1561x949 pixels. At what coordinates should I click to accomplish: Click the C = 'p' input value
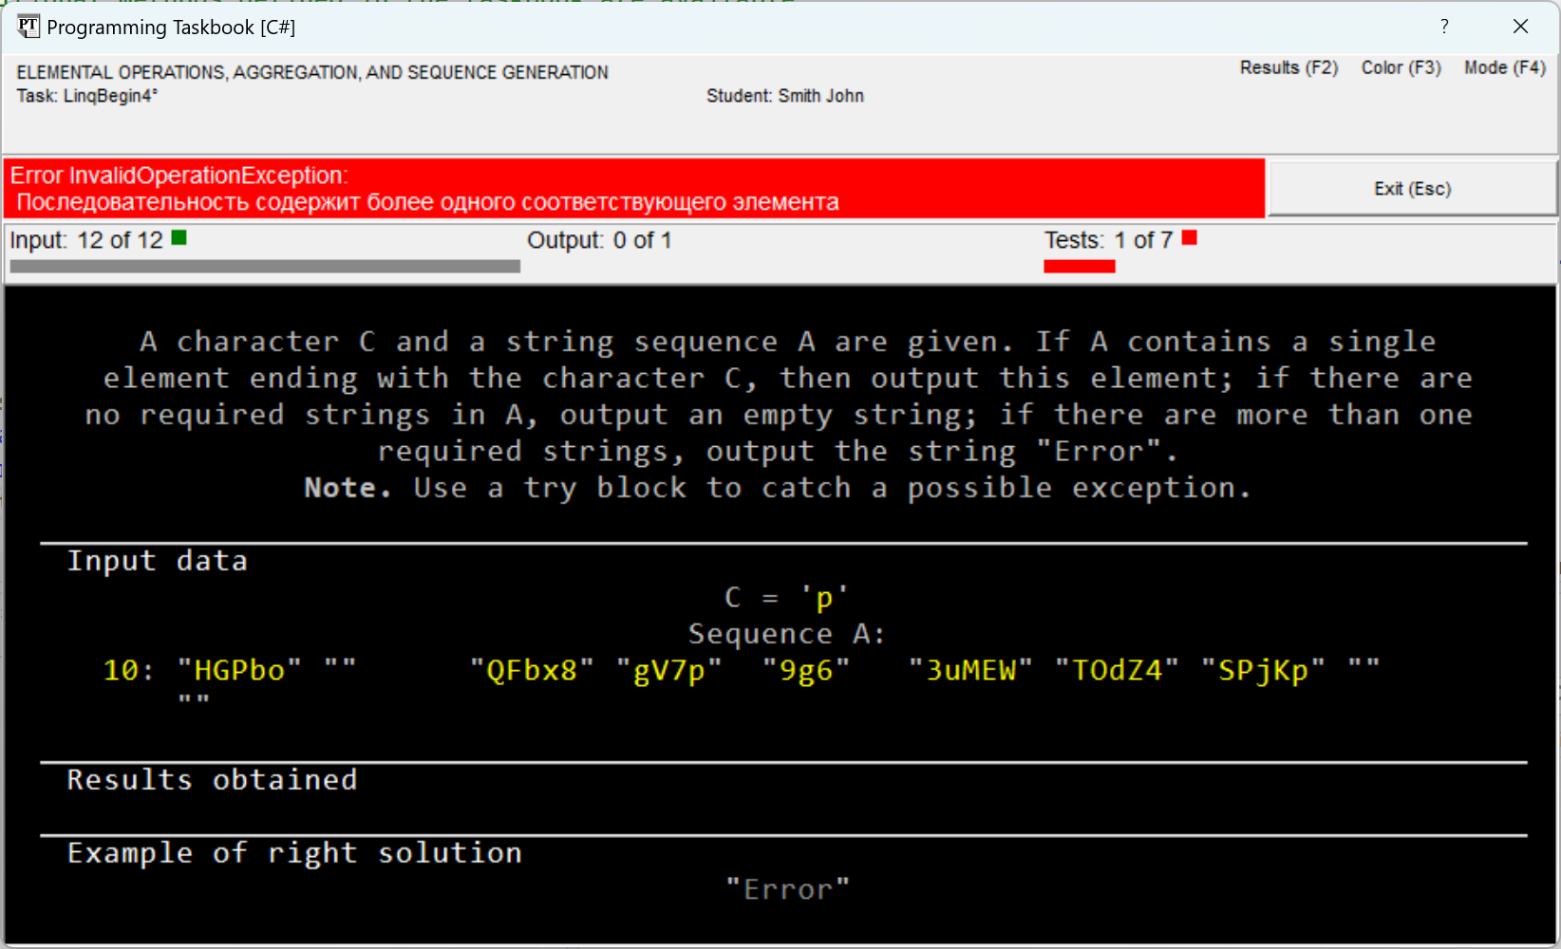(x=786, y=597)
